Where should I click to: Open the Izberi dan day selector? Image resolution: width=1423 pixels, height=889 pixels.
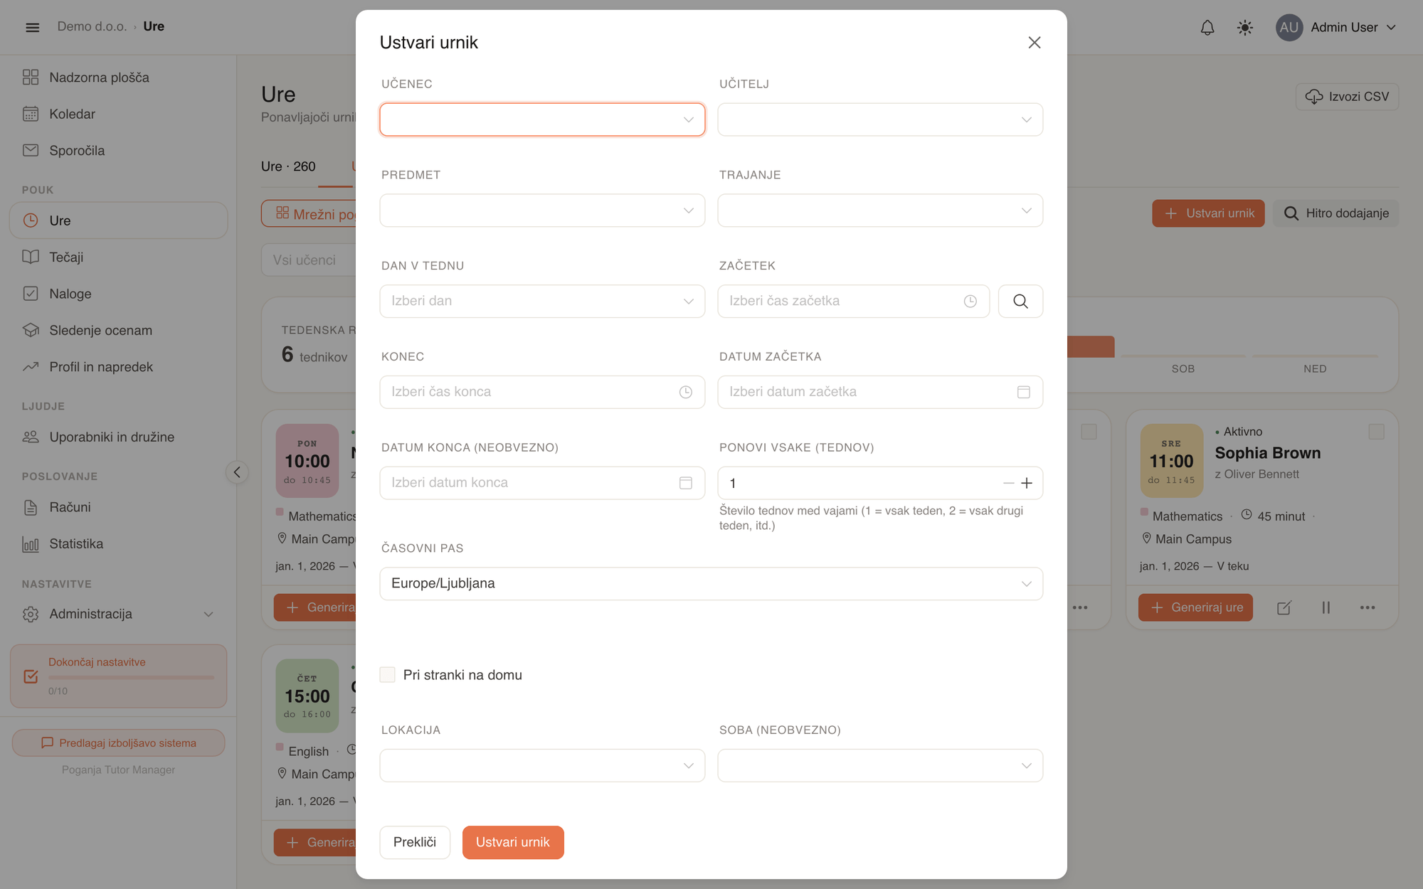pyautogui.click(x=542, y=302)
